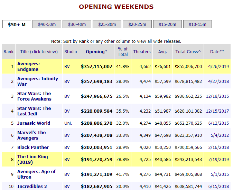The width and height of the screenshot is (233, 190).
Task: Select average value $76,601
Action: click(163, 66)
